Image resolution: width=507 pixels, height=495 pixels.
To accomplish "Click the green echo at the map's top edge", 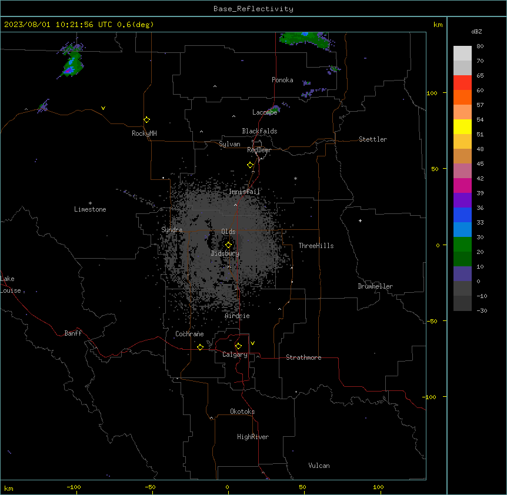I will [x=306, y=40].
